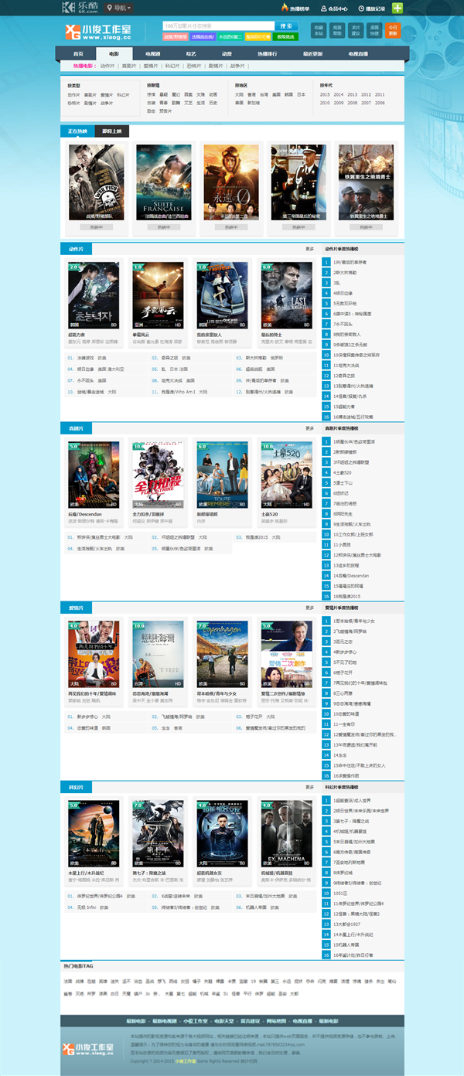Open 会员中心 member center
Image resolution: width=464 pixels, height=1076 pixels.
click(333, 9)
